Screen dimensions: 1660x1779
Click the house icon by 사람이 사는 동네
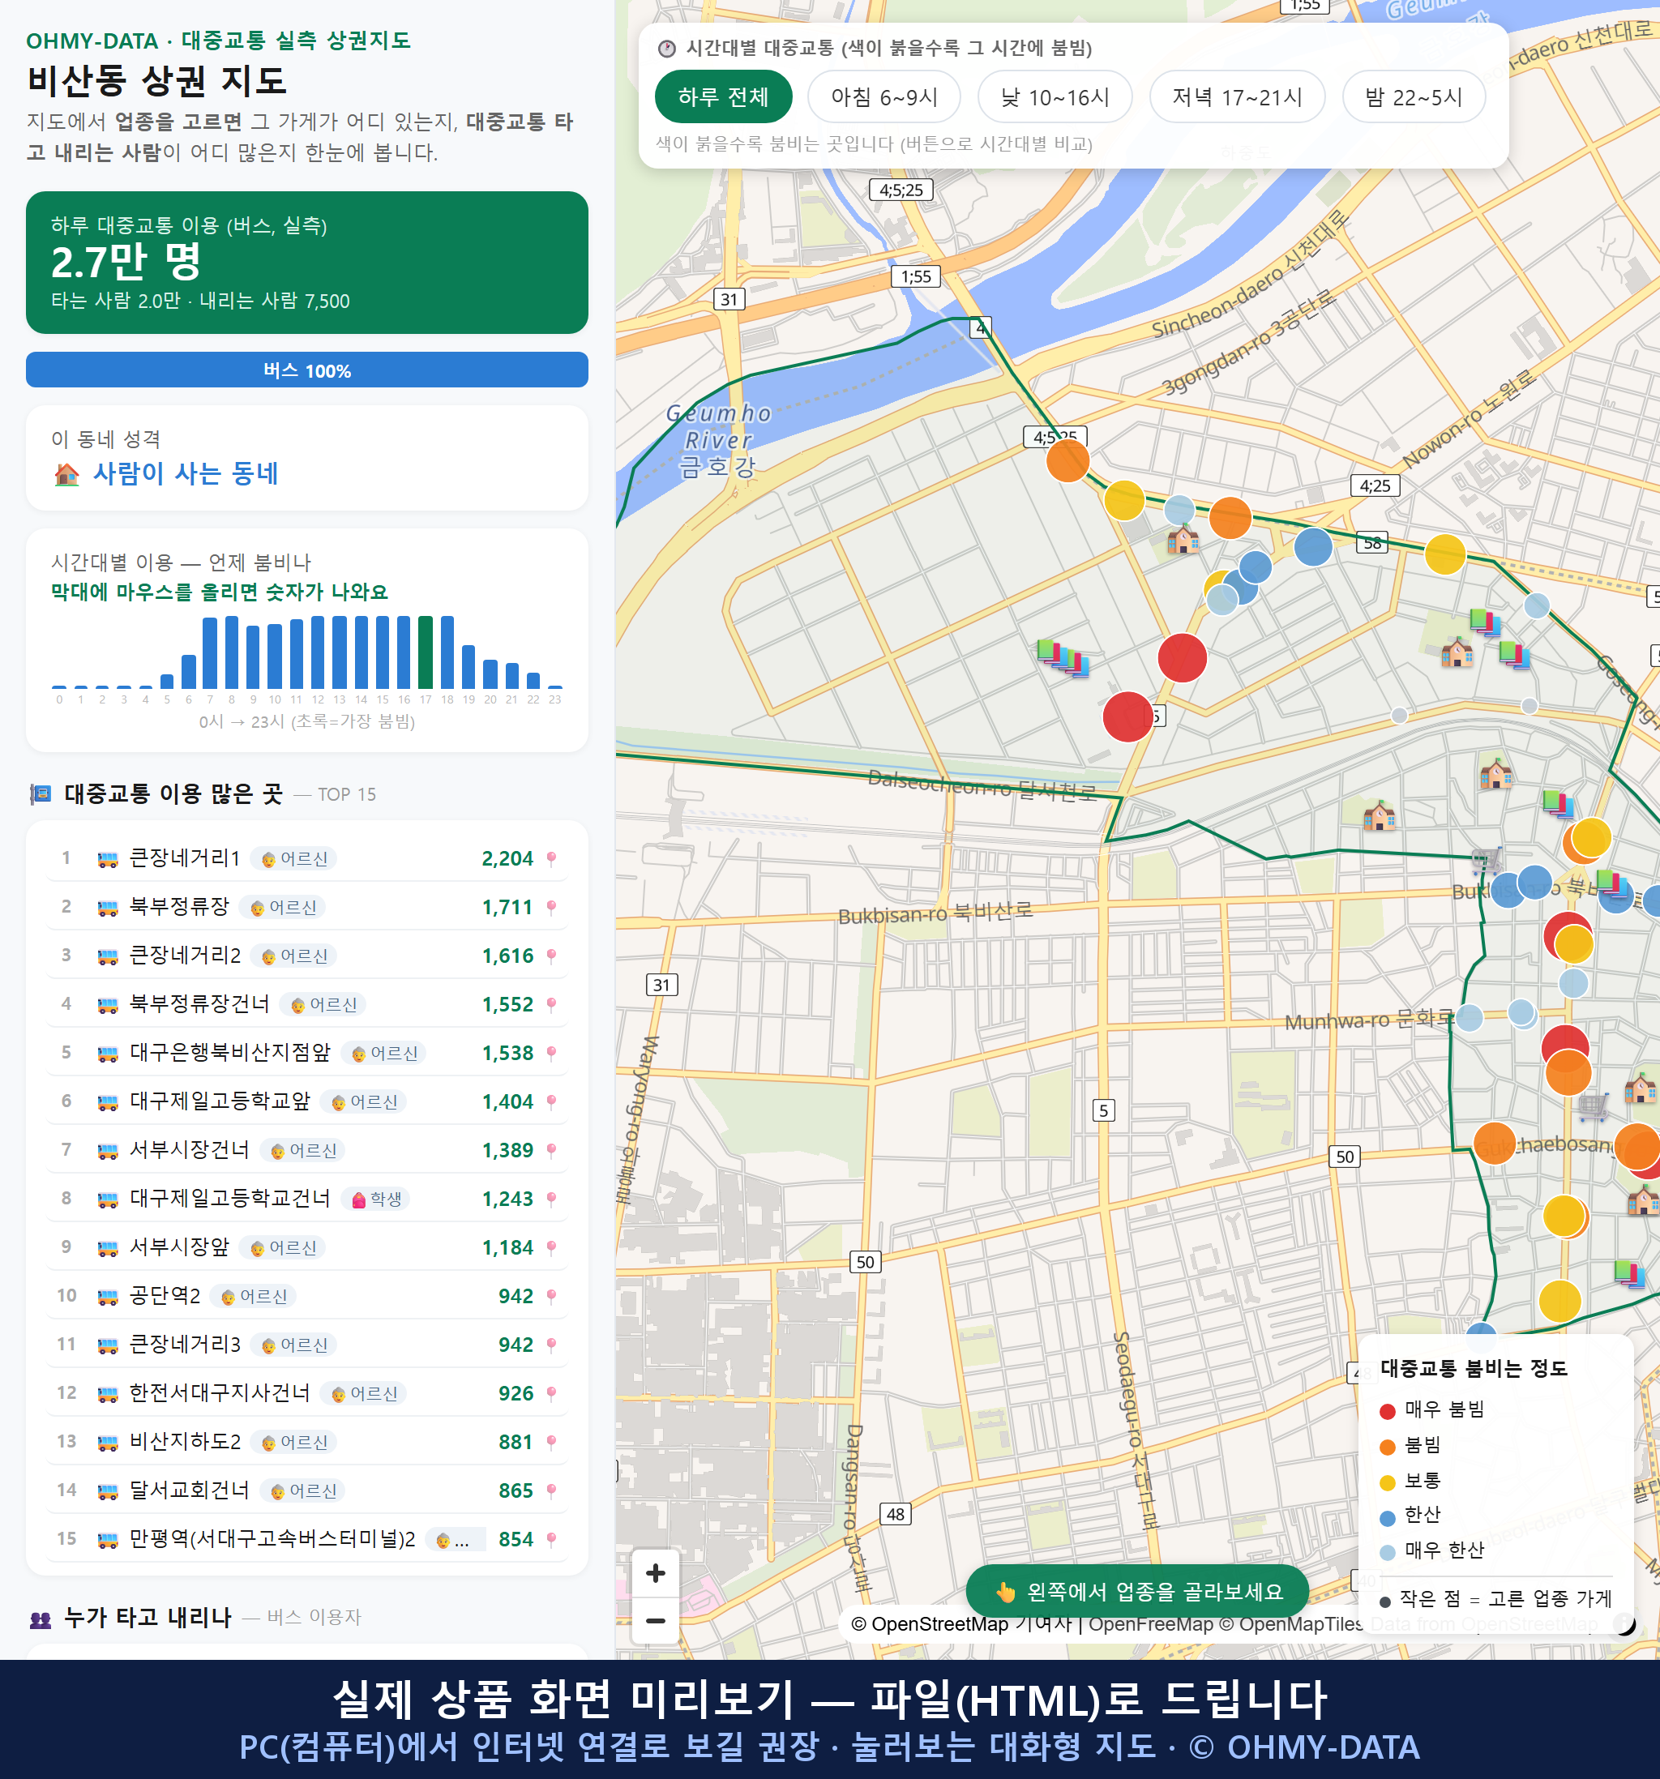pos(67,474)
